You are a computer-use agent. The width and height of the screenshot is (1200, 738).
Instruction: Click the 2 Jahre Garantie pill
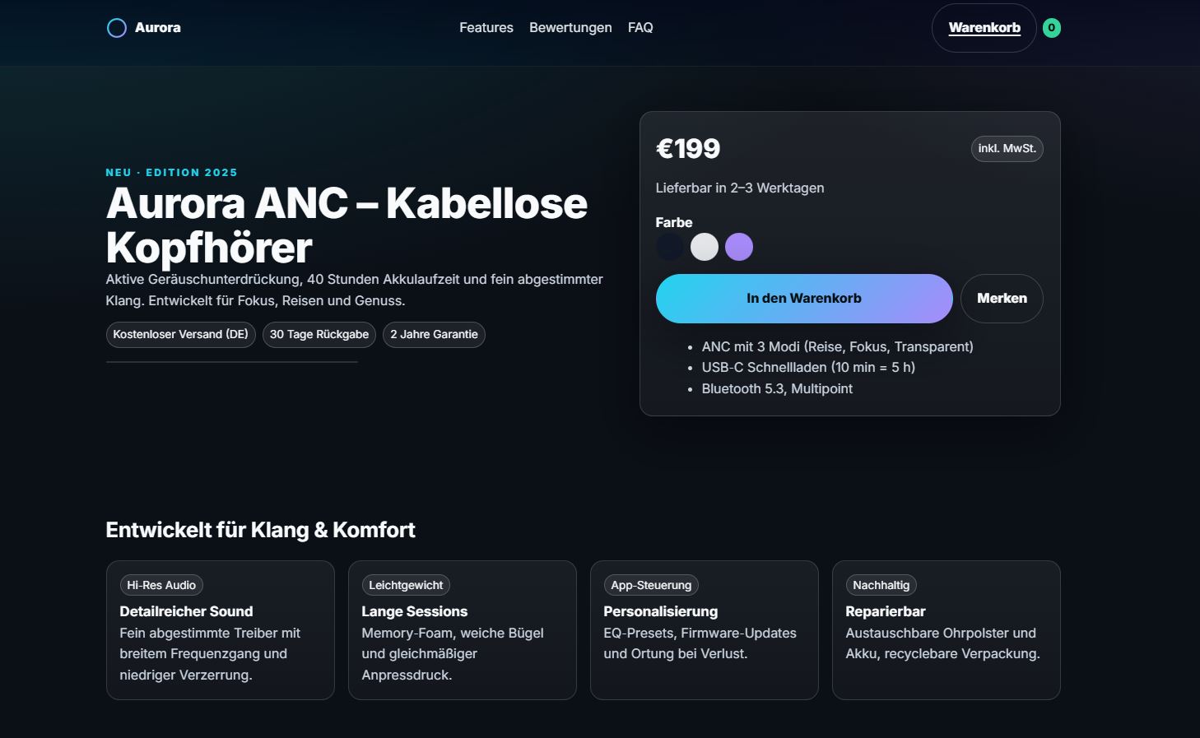[x=434, y=335]
